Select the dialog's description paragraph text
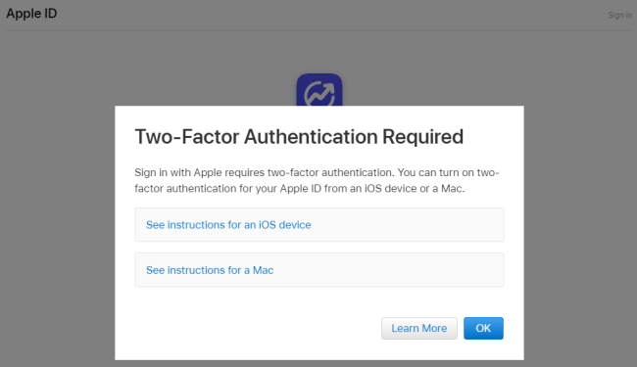Image resolution: width=637 pixels, height=367 pixels. click(317, 180)
